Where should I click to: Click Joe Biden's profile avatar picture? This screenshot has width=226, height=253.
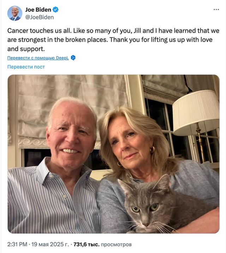pos(15,13)
